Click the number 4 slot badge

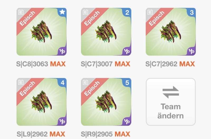click(x=62, y=83)
